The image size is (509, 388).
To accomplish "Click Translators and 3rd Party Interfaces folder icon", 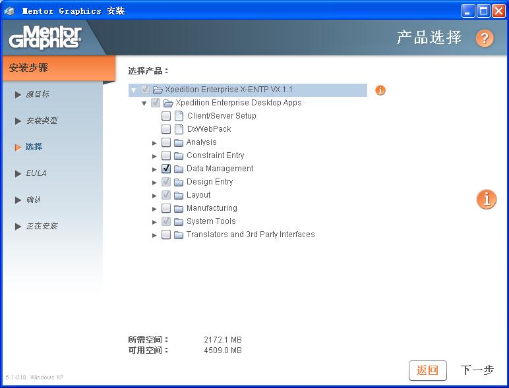I will (x=179, y=235).
